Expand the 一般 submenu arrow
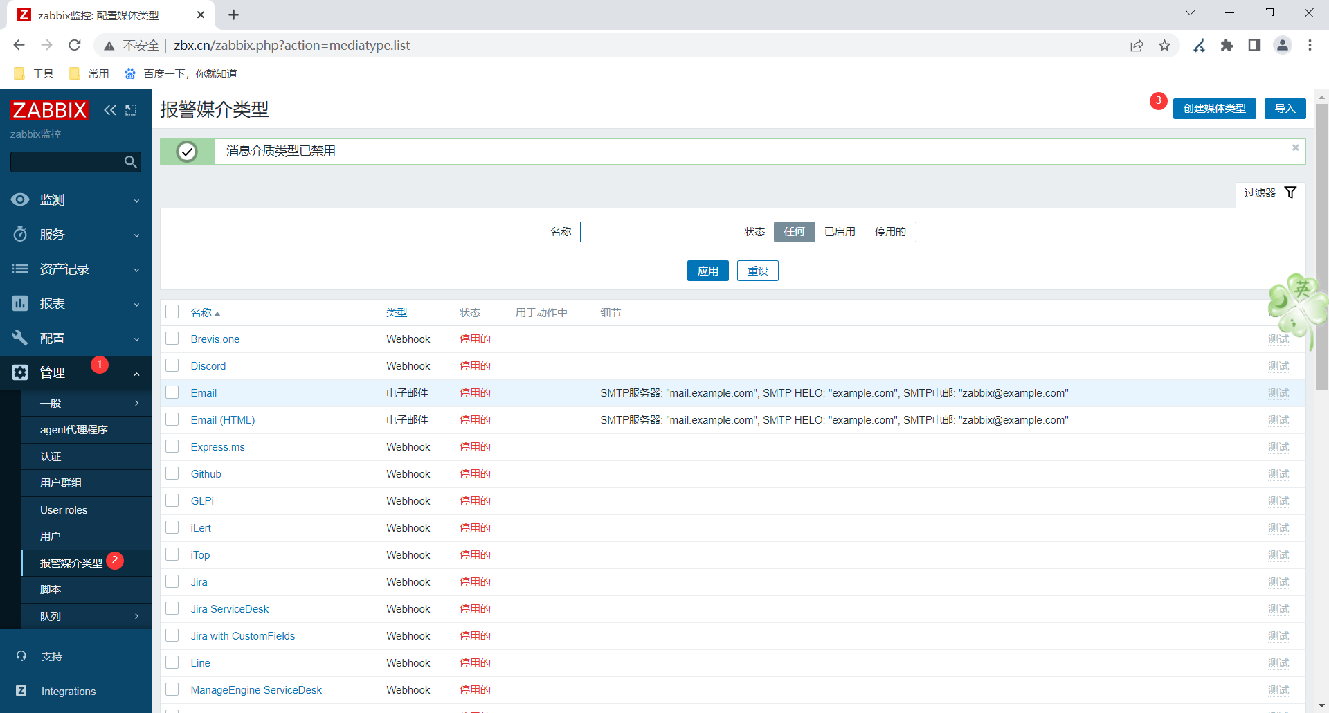Image resolution: width=1329 pixels, height=713 pixels. pyautogui.click(x=136, y=403)
